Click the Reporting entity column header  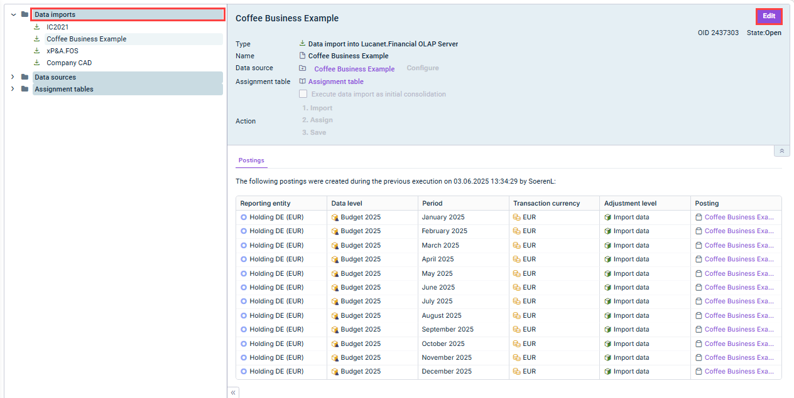point(281,203)
